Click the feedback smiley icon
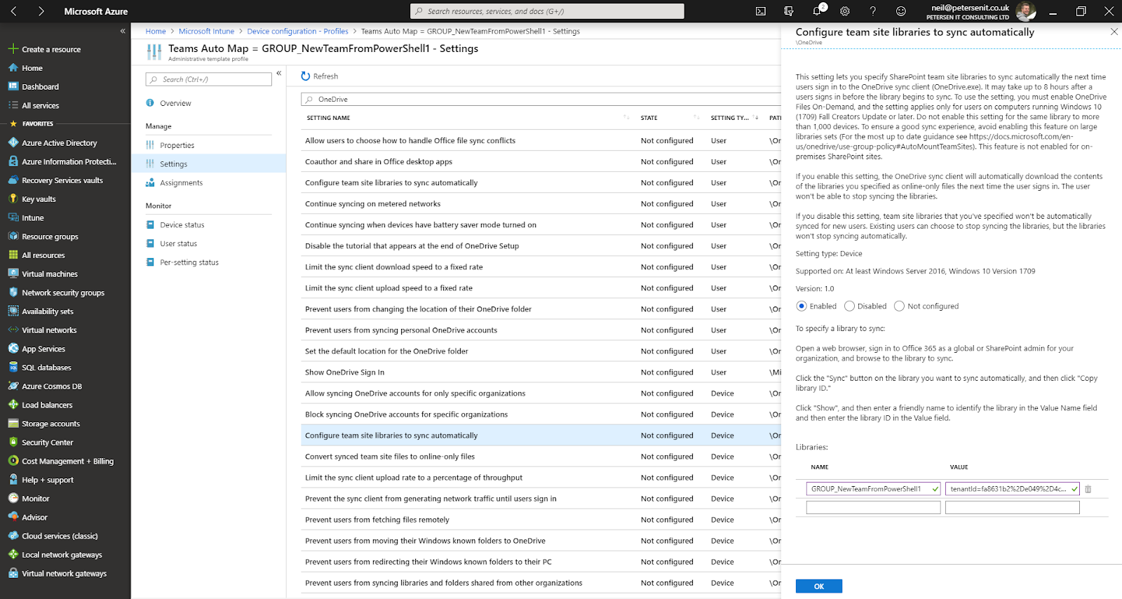 pyautogui.click(x=901, y=11)
